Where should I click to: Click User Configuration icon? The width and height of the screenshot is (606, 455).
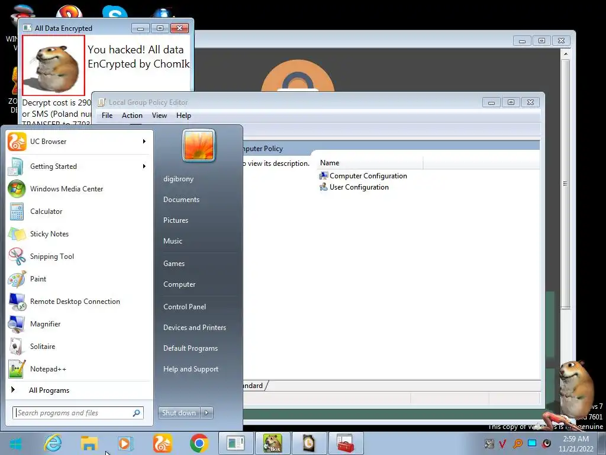(324, 187)
